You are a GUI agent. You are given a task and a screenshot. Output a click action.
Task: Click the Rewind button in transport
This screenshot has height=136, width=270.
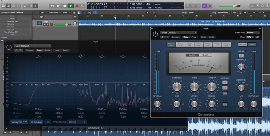52,6
